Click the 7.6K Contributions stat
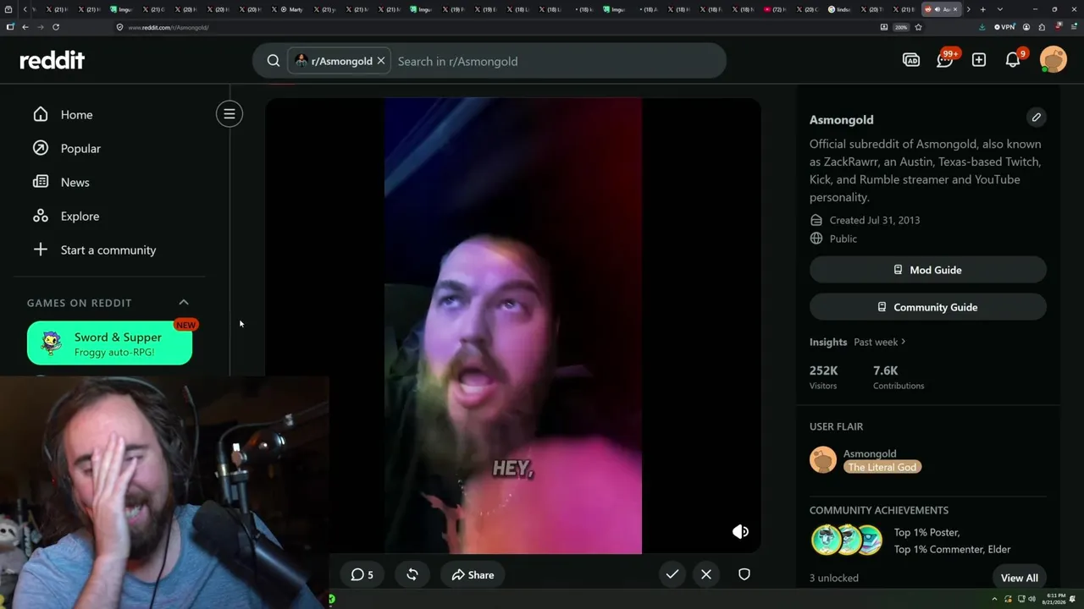Screen dimensions: 1084x609 coord(899,377)
